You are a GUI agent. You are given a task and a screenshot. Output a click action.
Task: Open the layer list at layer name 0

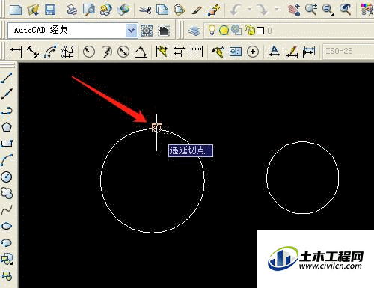(269, 31)
